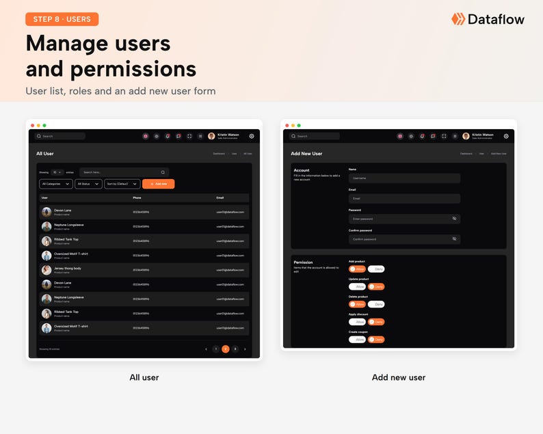Open messages chat icon in All User window
Image resolution: width=543 pixels, height=434 pixels.
178,137
